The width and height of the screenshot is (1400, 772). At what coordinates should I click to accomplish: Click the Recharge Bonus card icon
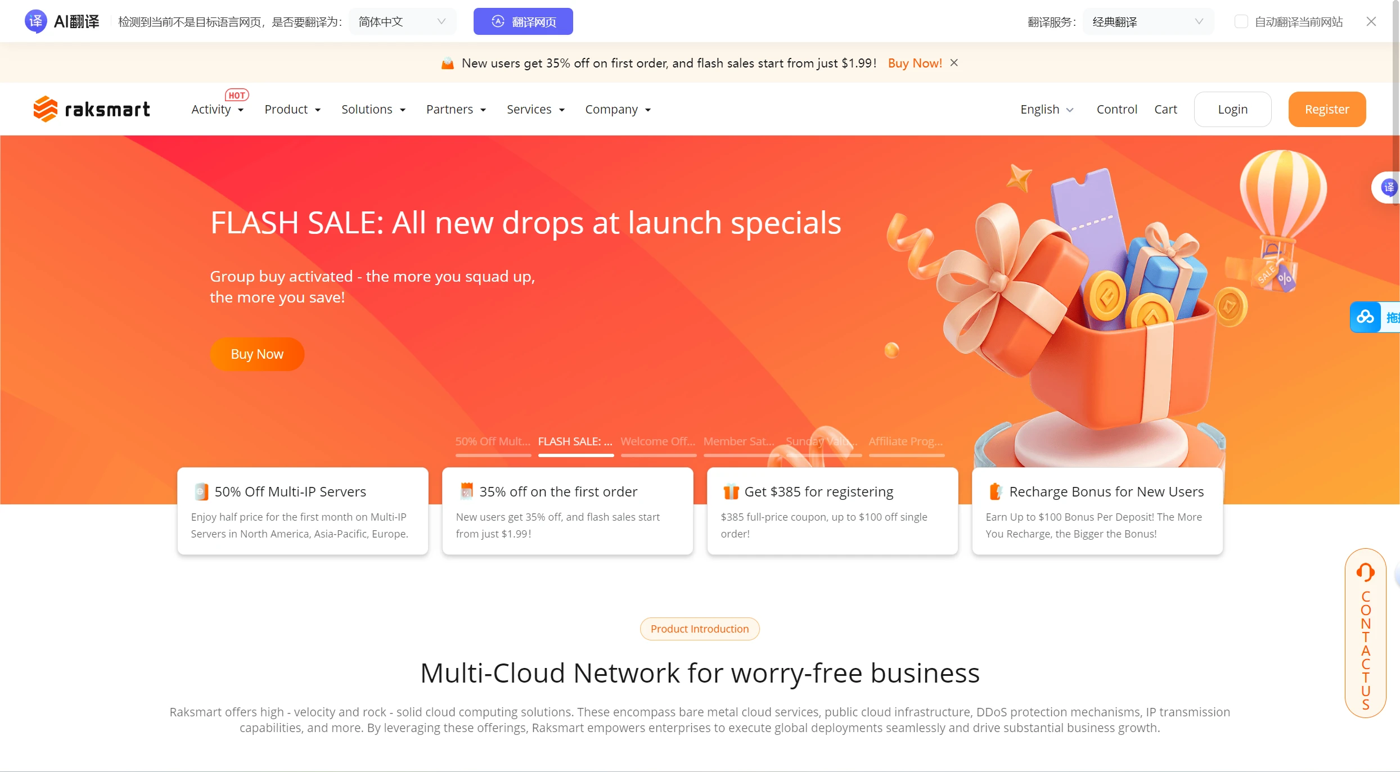[996, 491]
